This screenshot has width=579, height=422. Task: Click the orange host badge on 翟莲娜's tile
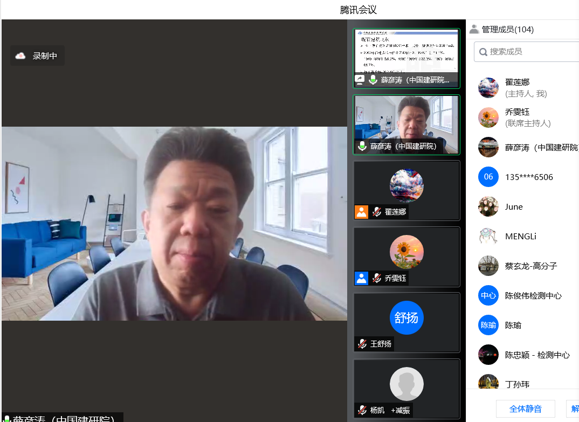click(x=361, y=212)
